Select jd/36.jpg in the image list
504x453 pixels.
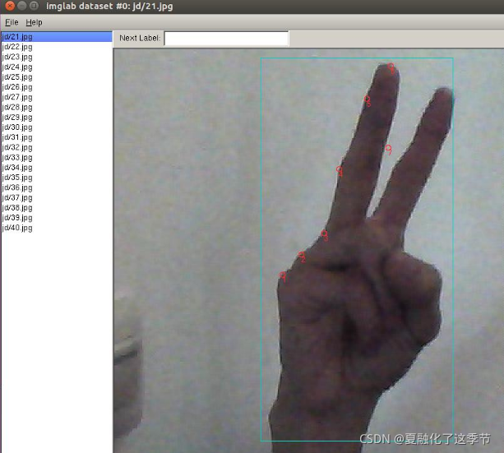coord(57,187)
